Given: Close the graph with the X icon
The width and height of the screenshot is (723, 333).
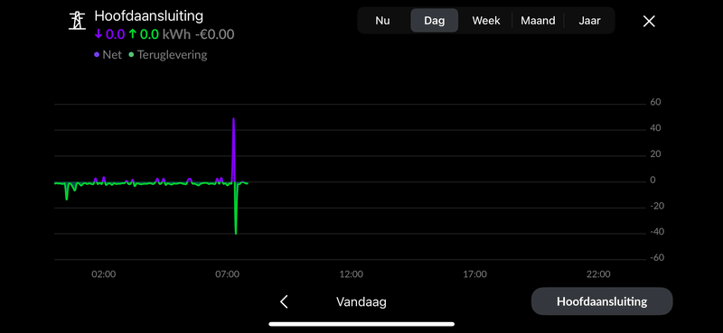Looking at the screenshot, I should [x=649, y=21].
